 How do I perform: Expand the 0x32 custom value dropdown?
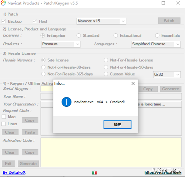click(x=167, y=74)
